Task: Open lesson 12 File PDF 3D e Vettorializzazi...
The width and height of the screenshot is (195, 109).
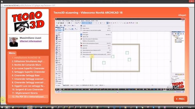Action: point(29,97)
